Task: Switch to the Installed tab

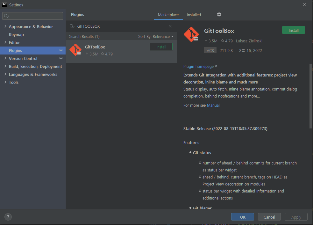Action: click(x=194, y=15)
